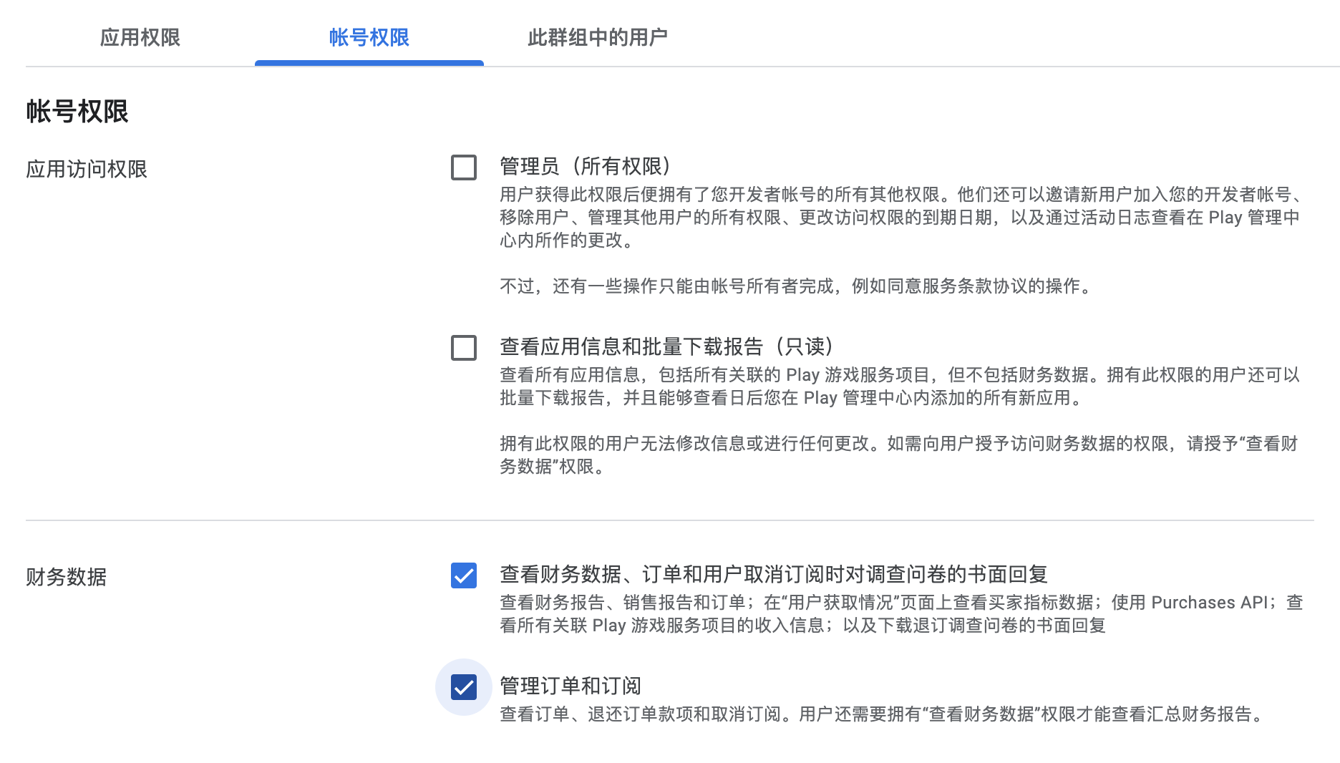This screenshot has width=1340, height=763.
Task: Uncheck 管理订单和订阅 permission
Action: coord(464,688)
